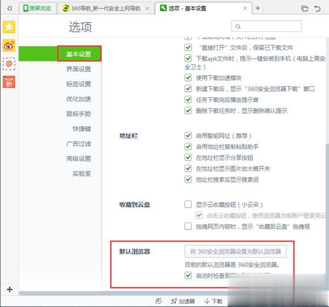Toggle 下载apk文件时提示一键安装 checkbox
329x307 pixels.
coord(188,58)
